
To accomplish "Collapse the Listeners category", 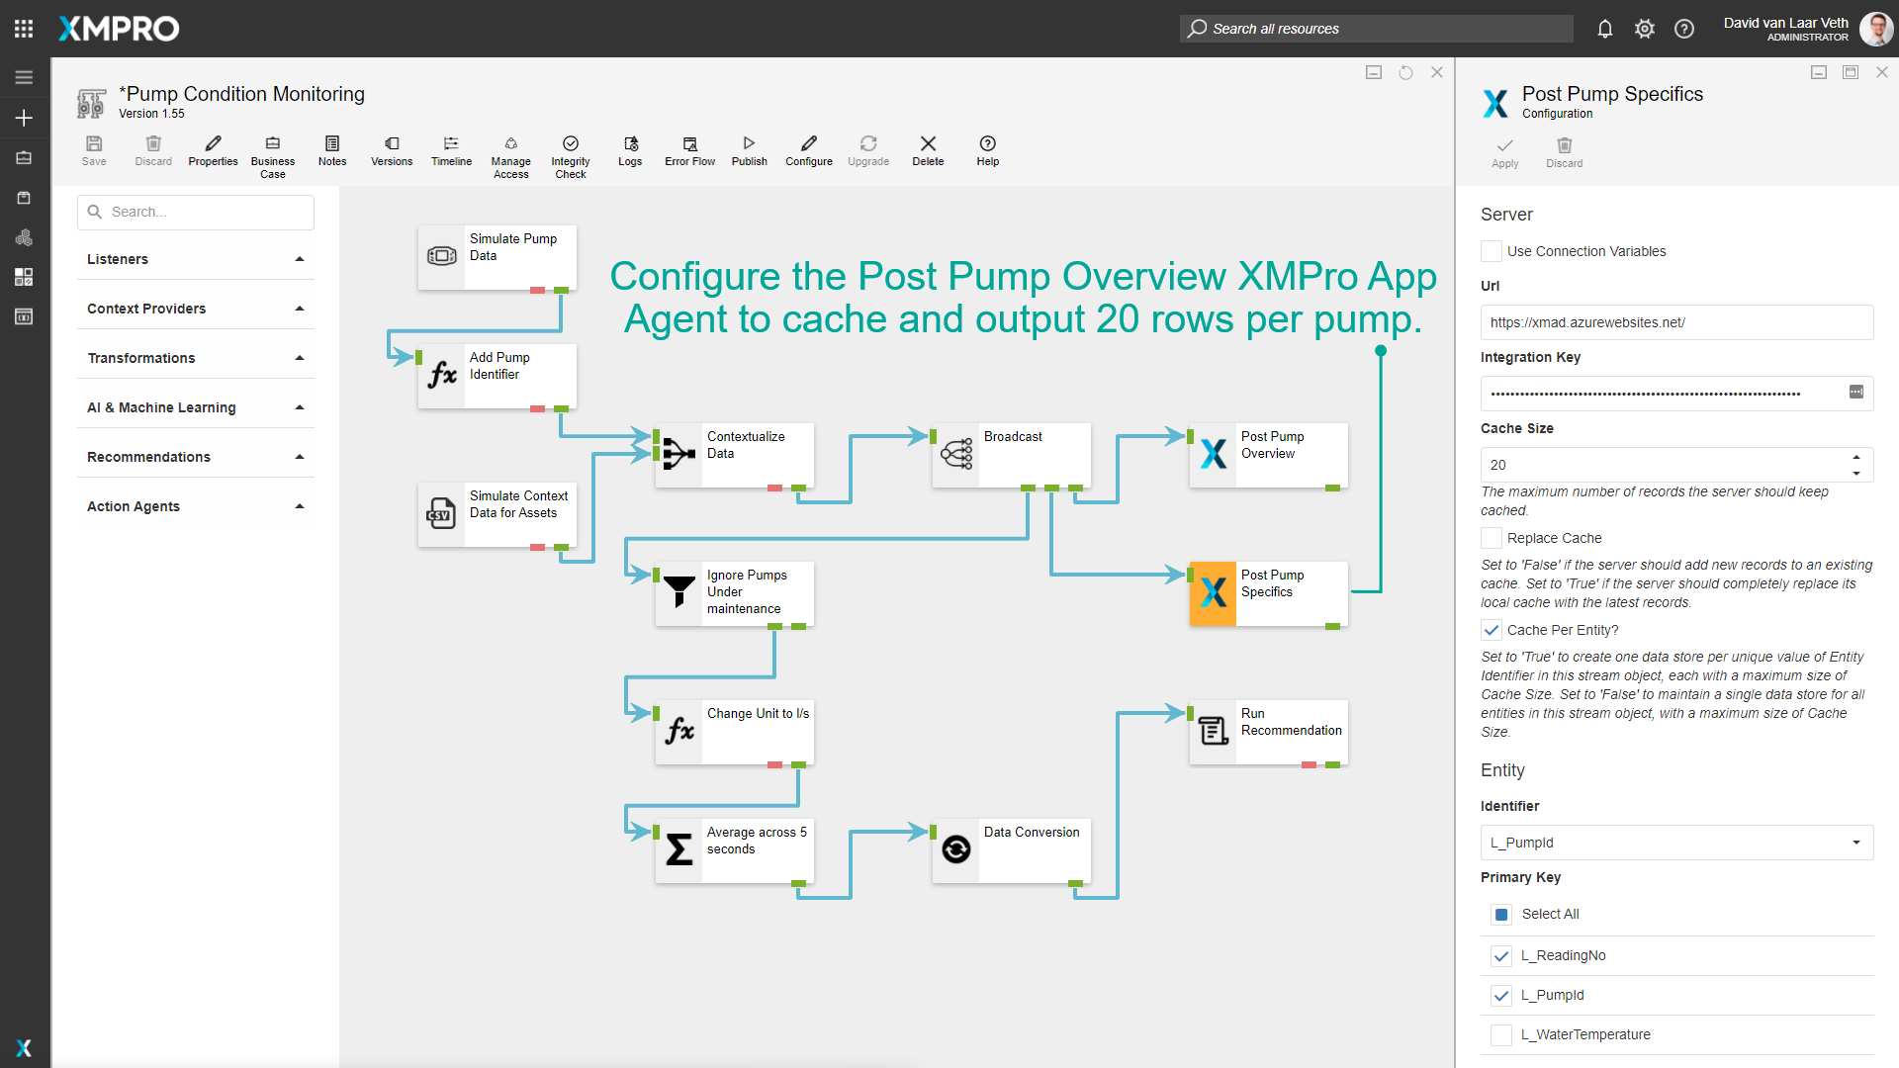I will [x=196, y=259].
